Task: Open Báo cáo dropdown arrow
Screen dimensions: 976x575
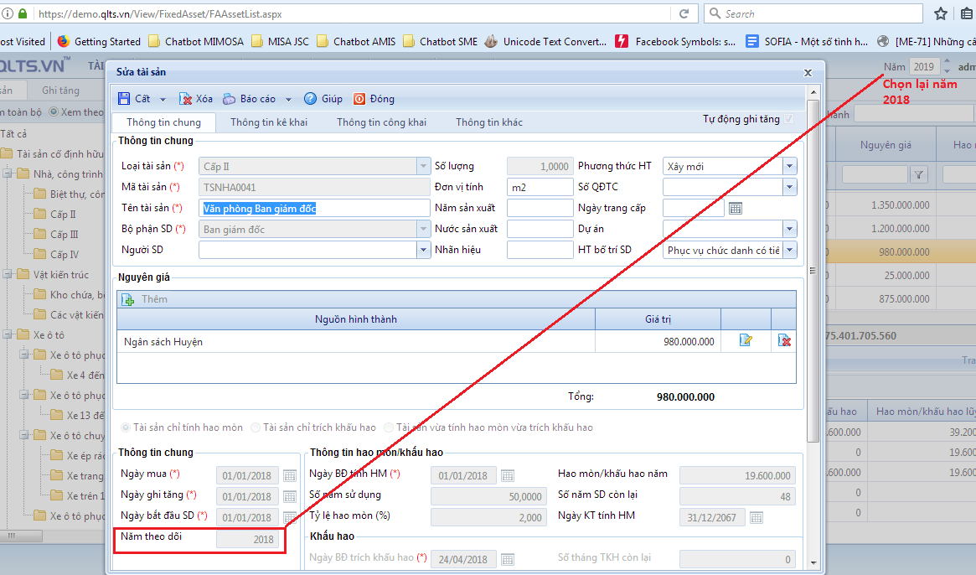Action: [288, 99]
